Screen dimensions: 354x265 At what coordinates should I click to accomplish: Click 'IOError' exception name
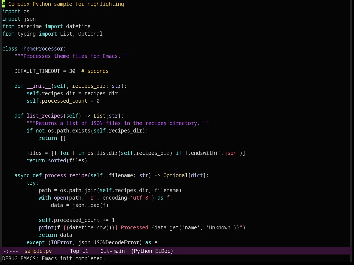61,242
